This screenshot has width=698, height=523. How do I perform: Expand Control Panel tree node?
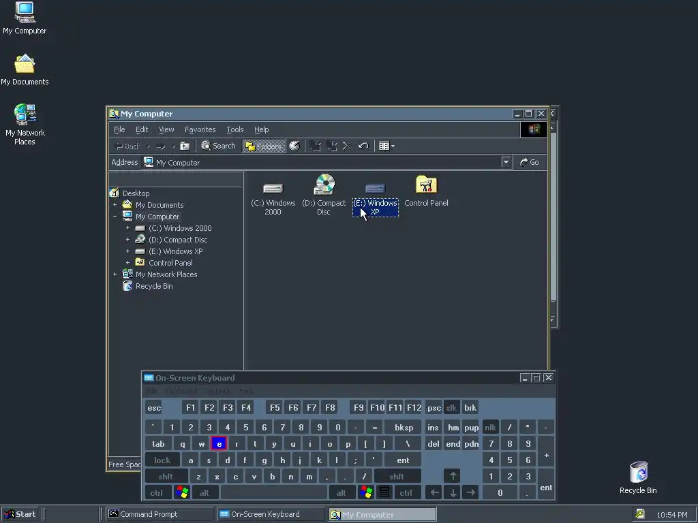click(127, 263)
